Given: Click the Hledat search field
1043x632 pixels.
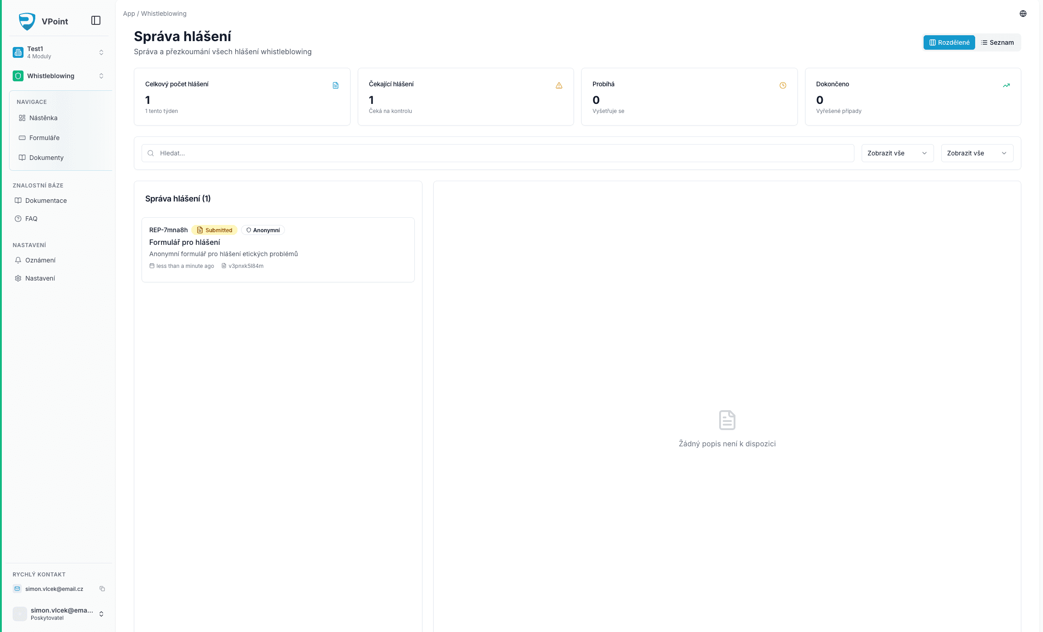Looking at the screenshot, I should click(x=498, y=153).
